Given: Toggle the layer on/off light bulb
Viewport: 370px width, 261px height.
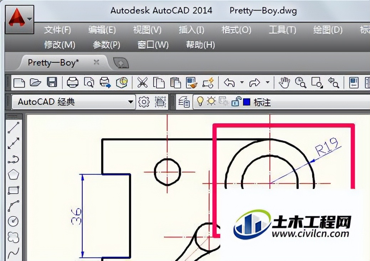Looking at the screenshot, I should point(200,102).
